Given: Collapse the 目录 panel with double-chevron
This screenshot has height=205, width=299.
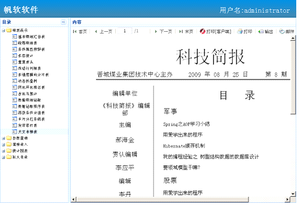Looking at the screenshot, I should (x=64, y=22).
